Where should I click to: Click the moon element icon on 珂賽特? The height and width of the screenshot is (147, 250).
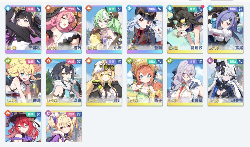(x=210, y=61)
